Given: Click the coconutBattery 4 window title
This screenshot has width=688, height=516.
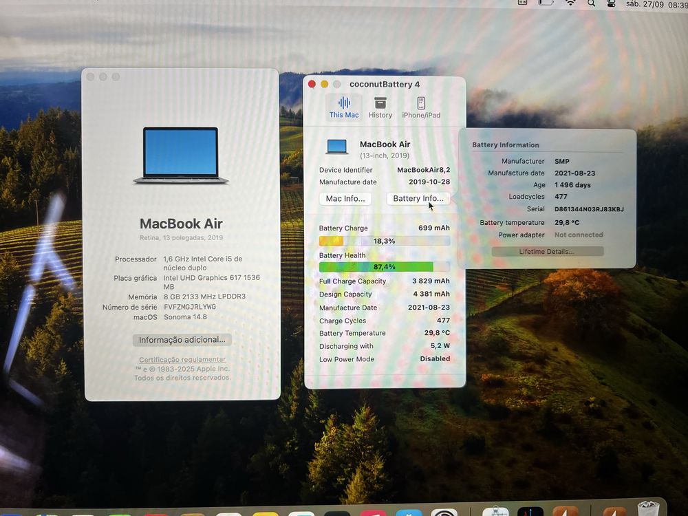Looking at the screenshot, I should click(385, 84).
